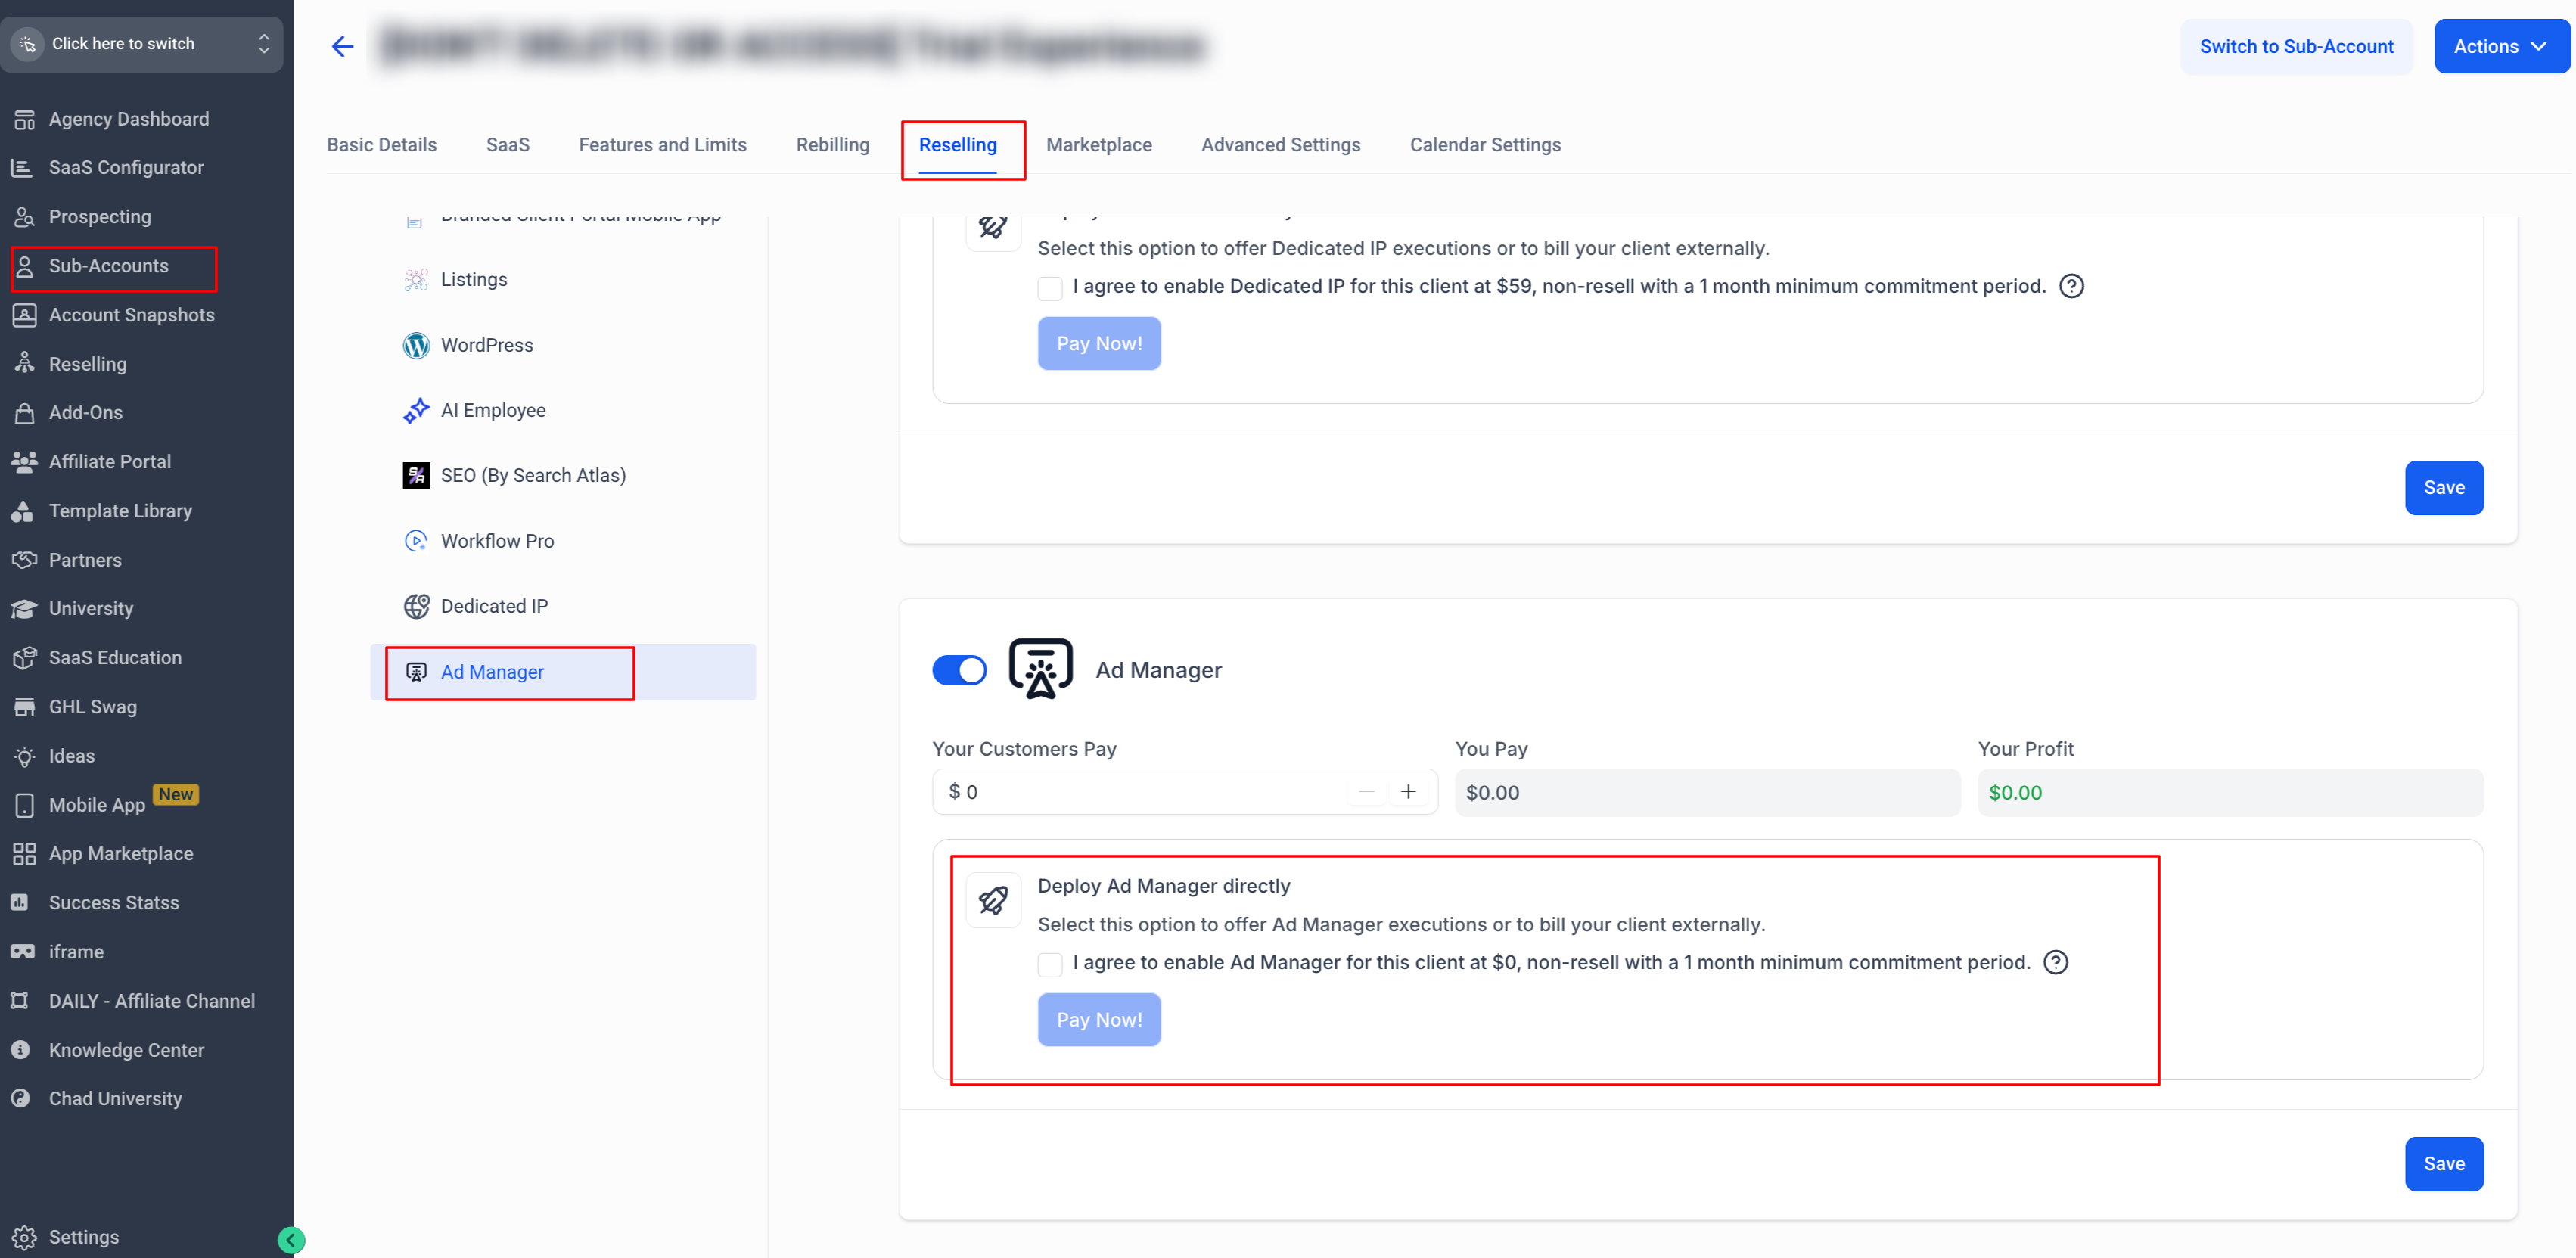Click the Your Customers Pay input field
This screenshot has height=1258, width=2576.
click(x=1140, y=792)
